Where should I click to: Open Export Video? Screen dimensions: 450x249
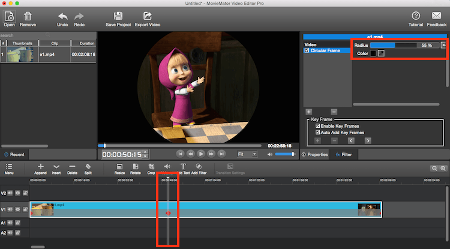pos(148,20)
